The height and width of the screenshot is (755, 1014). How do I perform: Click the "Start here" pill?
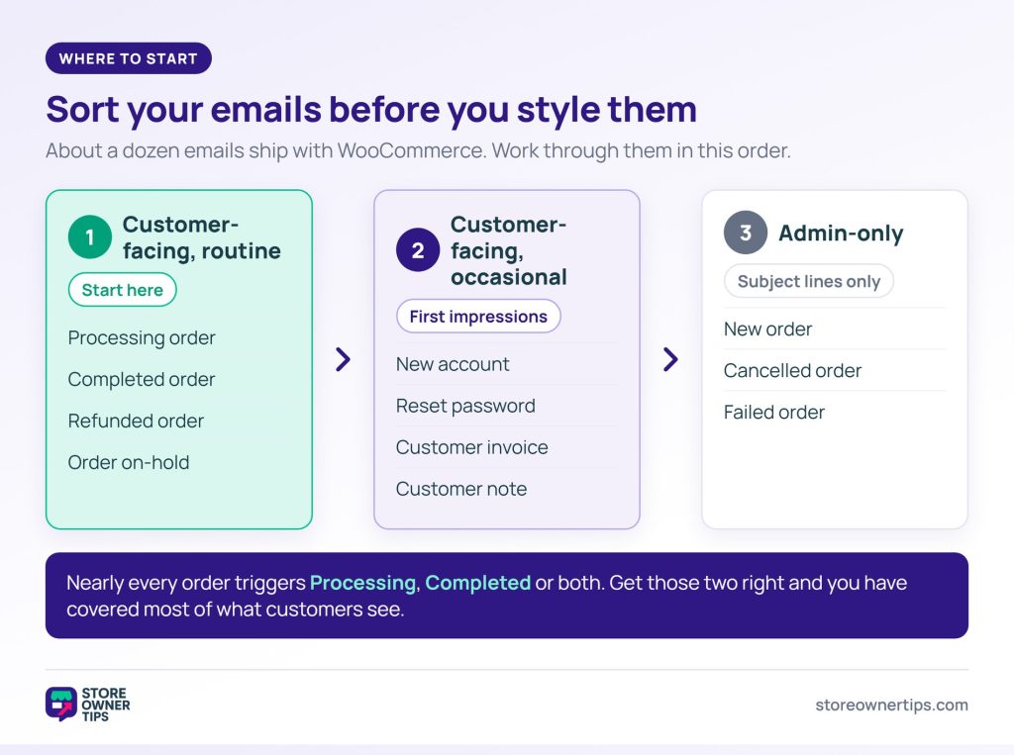[x=122, y=290]
